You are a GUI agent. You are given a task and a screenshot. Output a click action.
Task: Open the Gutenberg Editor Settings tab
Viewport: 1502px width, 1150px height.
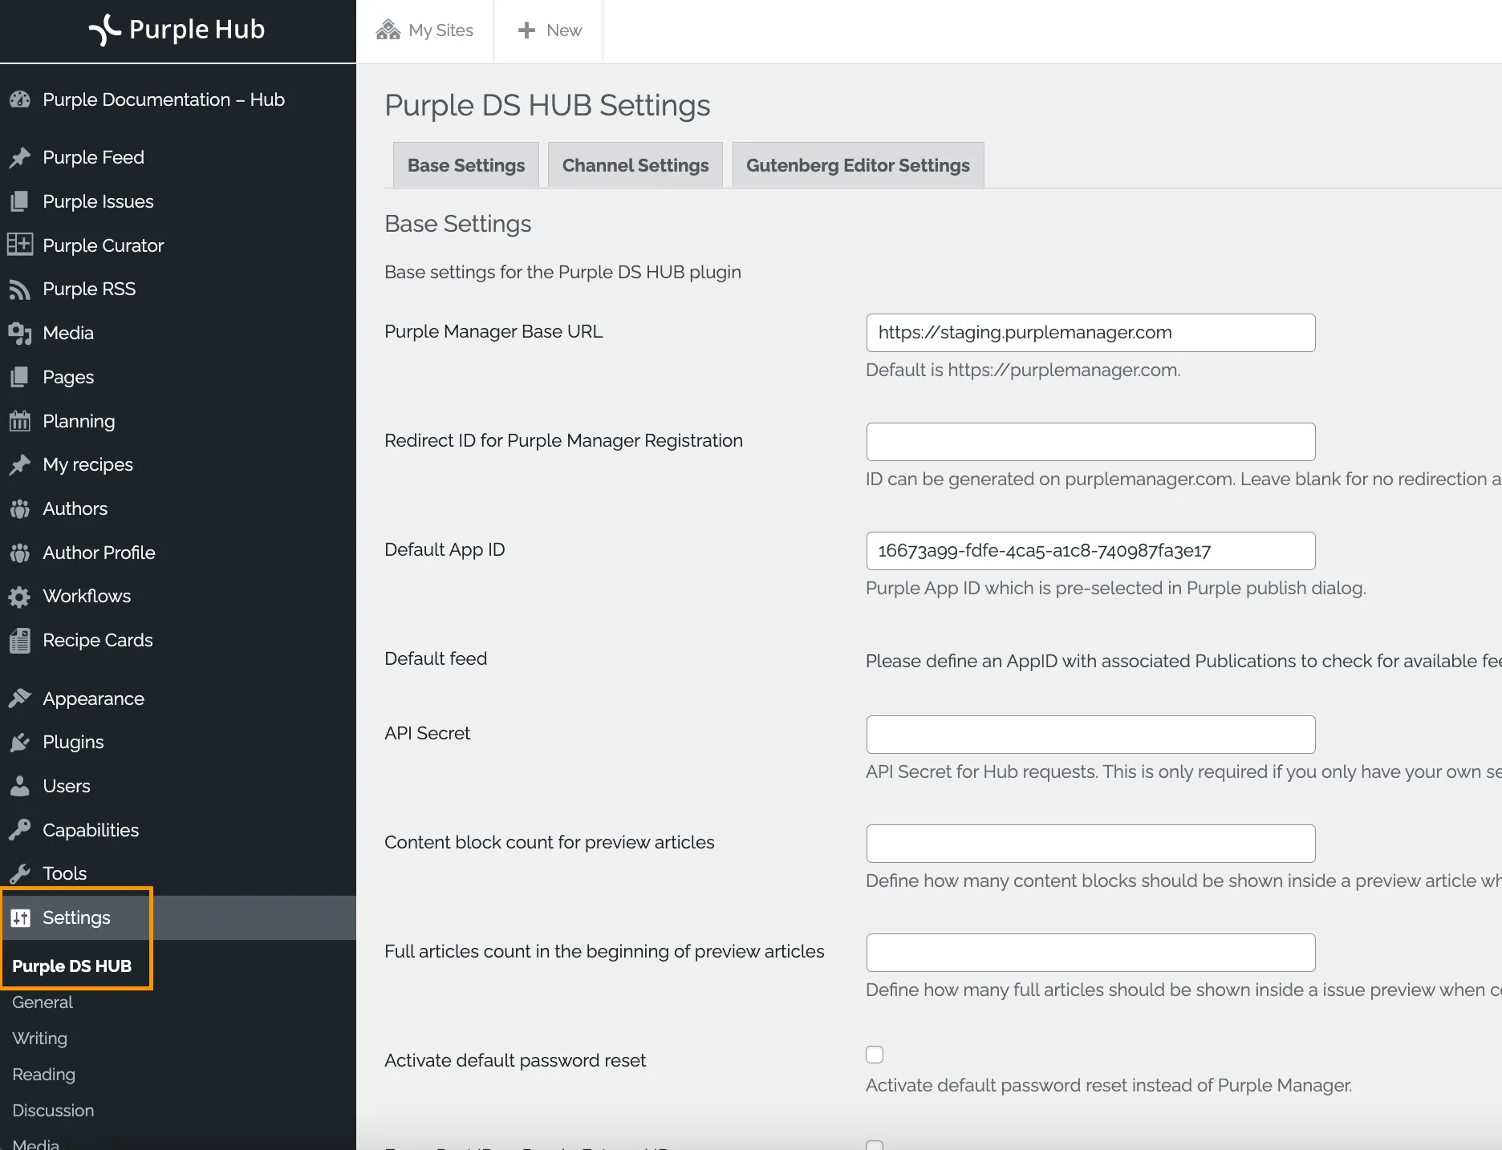click(859, 165)
